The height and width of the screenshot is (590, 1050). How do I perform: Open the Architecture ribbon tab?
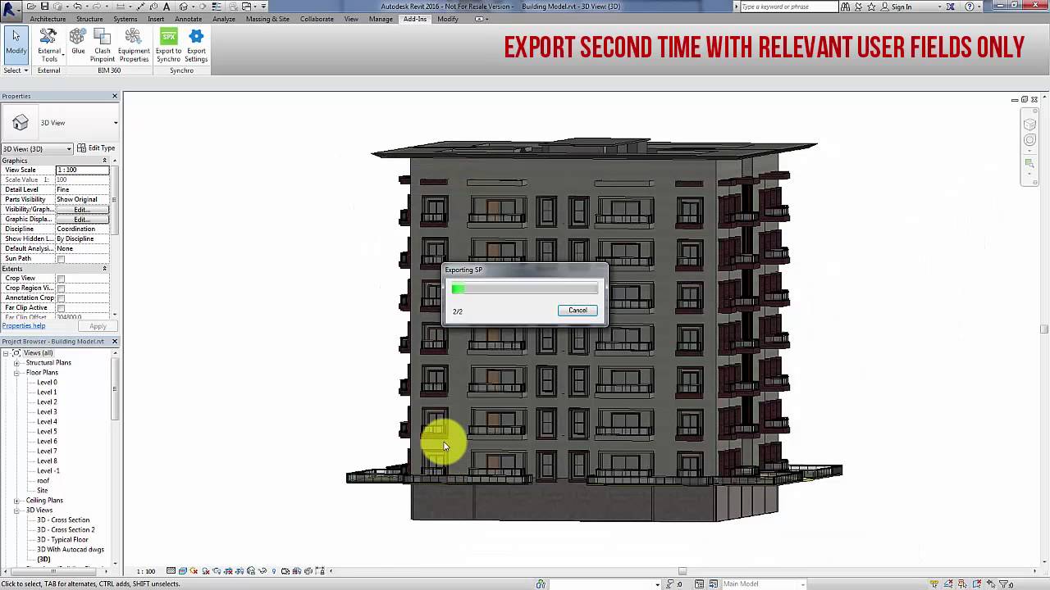coord(48,19)
